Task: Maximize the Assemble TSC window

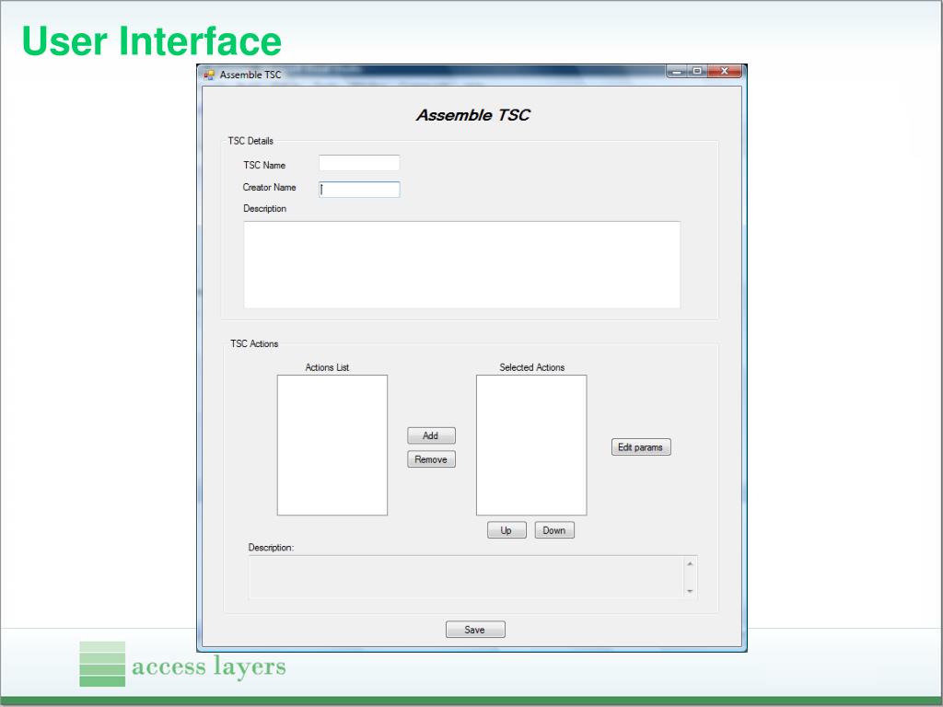Action: point(697,71)
